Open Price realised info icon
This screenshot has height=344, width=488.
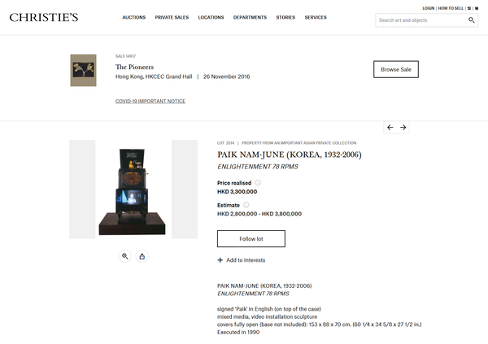click(x=258, y=183)
